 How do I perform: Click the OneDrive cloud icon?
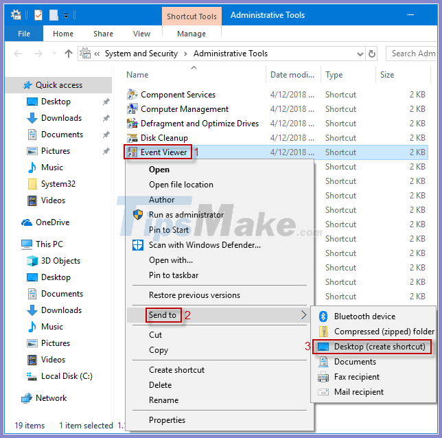point(27,222)
